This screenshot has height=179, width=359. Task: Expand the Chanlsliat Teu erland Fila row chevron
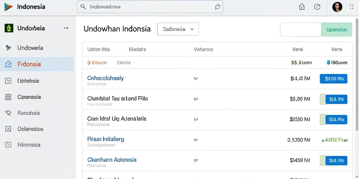point(196,99)
